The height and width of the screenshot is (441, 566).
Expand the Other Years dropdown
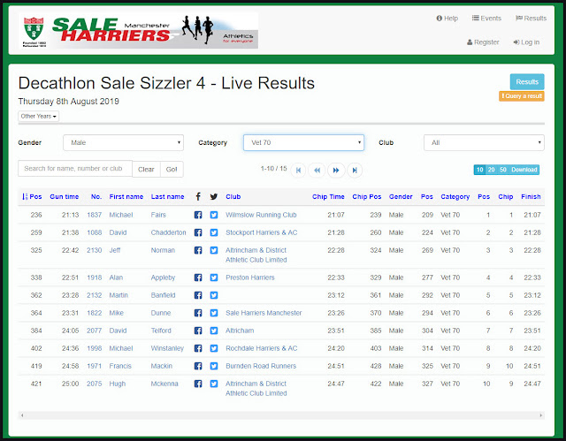click(39, 116)
